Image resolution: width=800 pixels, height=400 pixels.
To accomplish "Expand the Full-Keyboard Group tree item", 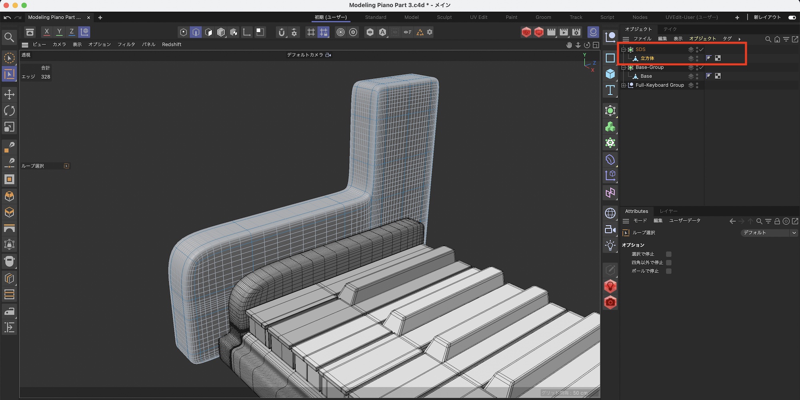I will (x=623, y=85).
